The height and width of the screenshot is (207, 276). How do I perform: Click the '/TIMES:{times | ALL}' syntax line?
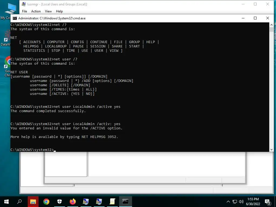click(x=63, y=89)
